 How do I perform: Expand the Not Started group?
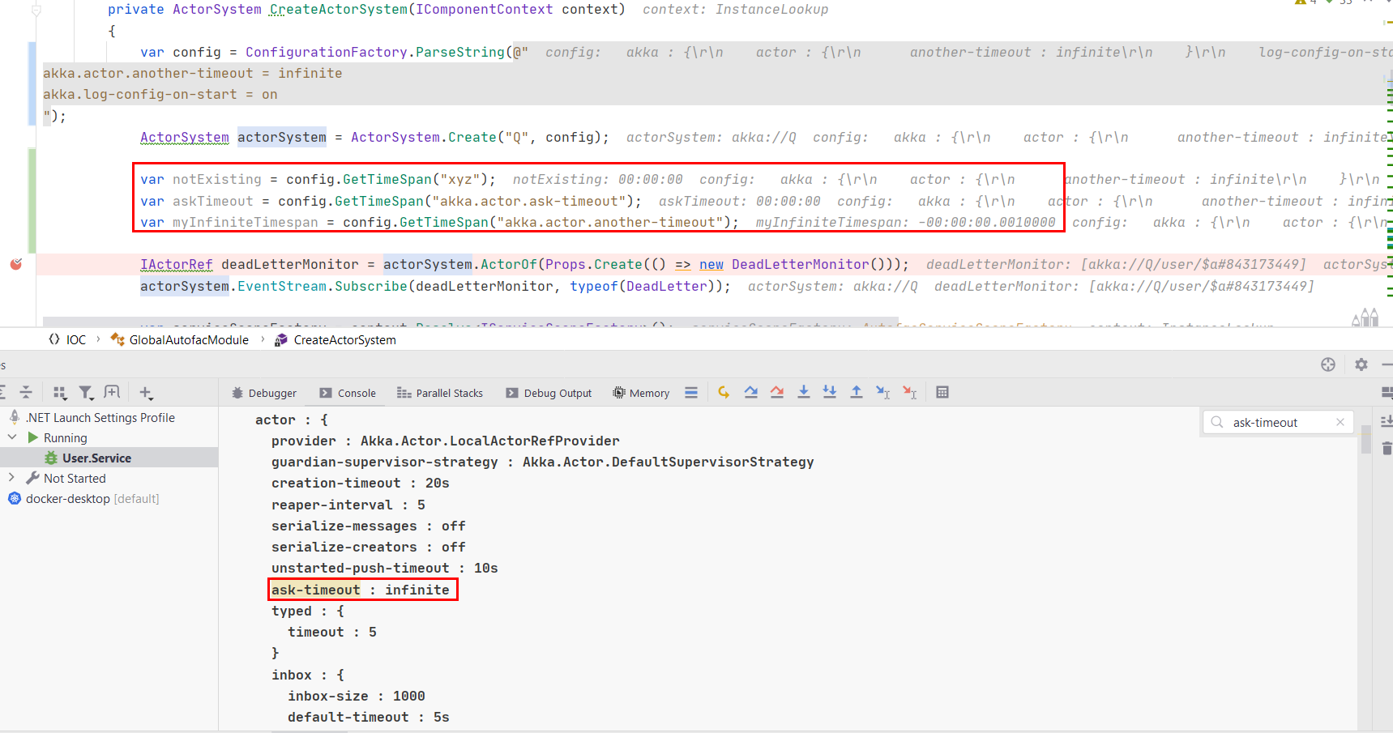11,478
